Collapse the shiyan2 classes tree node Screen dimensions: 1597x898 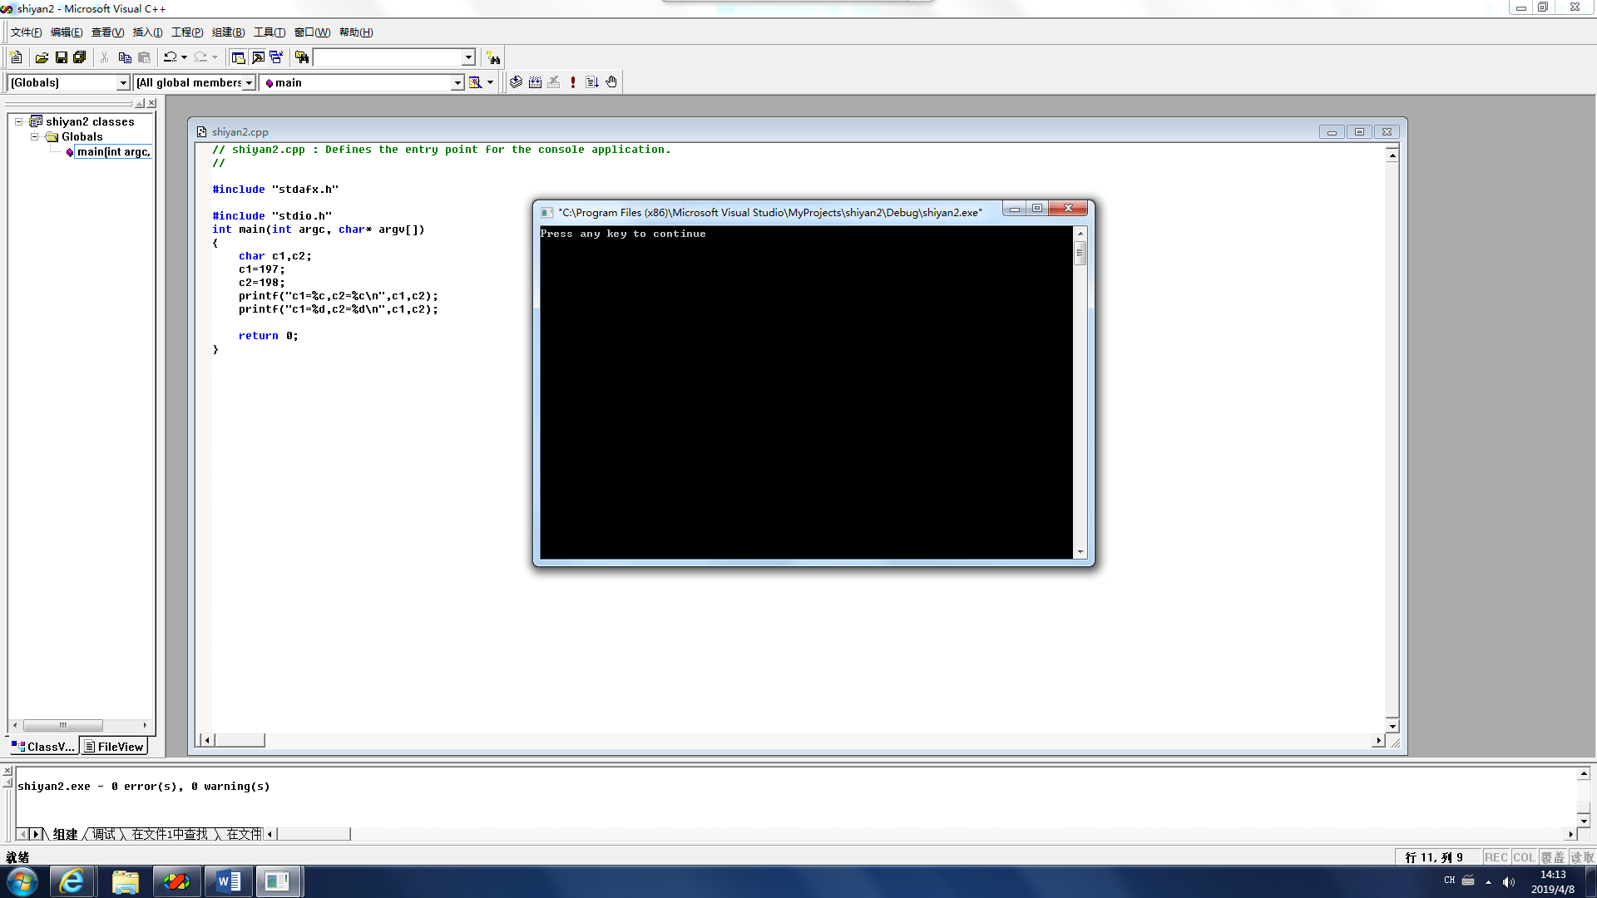[18, 121]
